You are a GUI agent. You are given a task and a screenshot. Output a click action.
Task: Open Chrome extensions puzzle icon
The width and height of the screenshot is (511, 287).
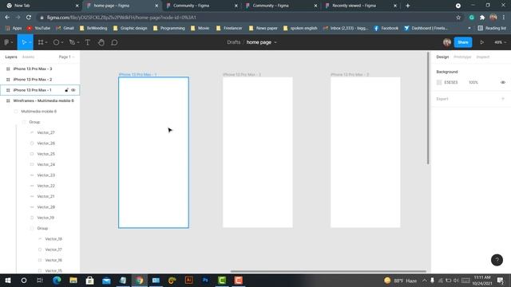(482, 18)
